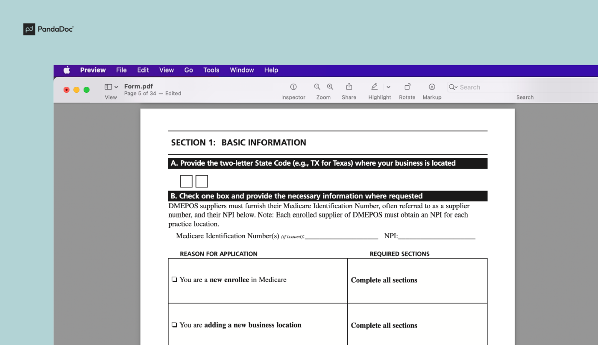Image resolution: width=598 pixels, height=345 pixels.
Task: Share Form.pdf via the Share icon
Action: [349, 86]
